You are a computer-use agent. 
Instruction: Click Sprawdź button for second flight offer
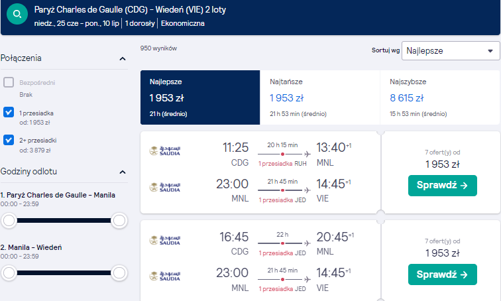tap(443, 274)
